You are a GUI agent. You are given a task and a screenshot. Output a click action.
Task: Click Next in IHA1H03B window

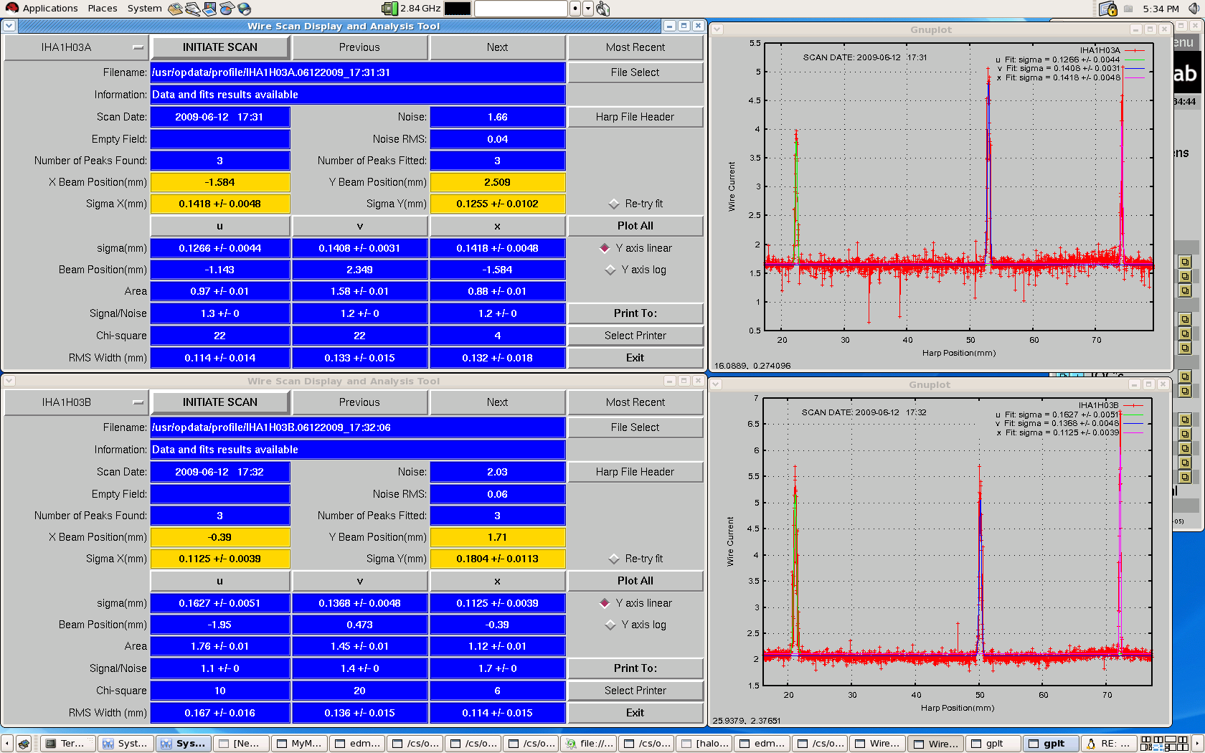click(x=497, y=402)
